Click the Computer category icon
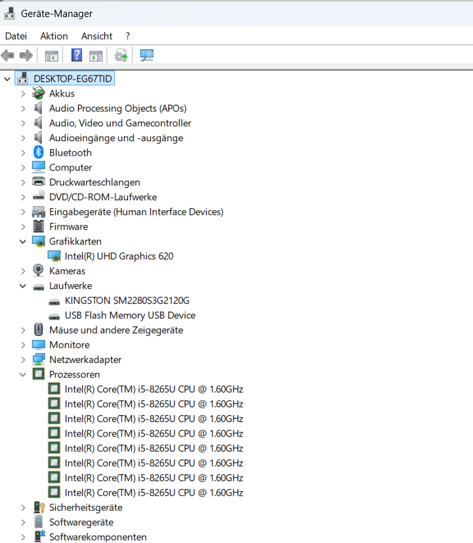This screenshot has width=473, height=543. (x=39, y=167)
